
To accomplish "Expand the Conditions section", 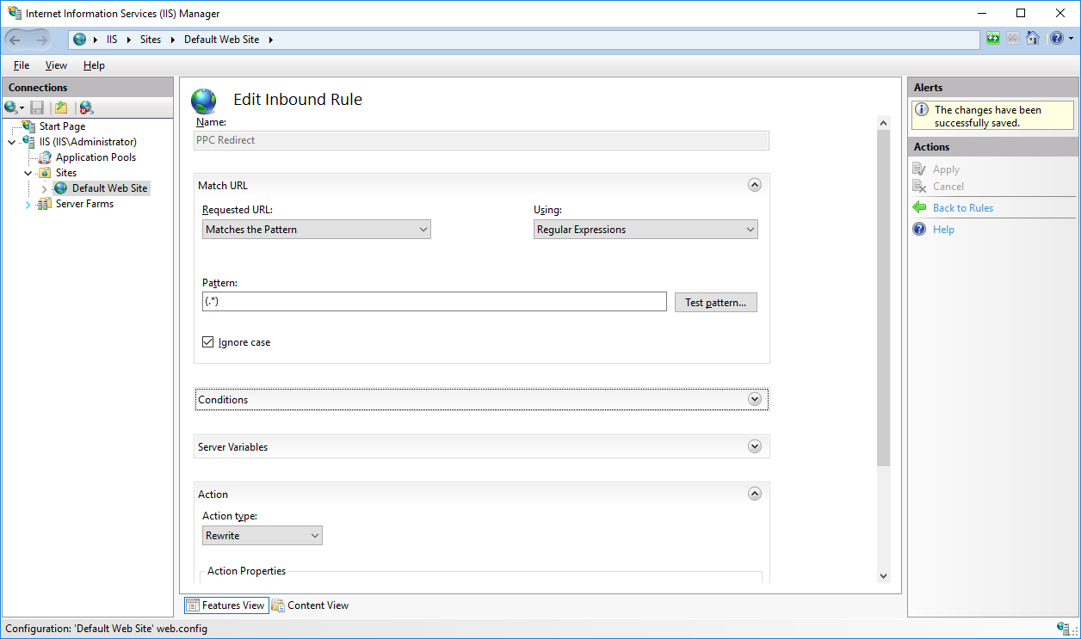I will (x=755, y=399).
